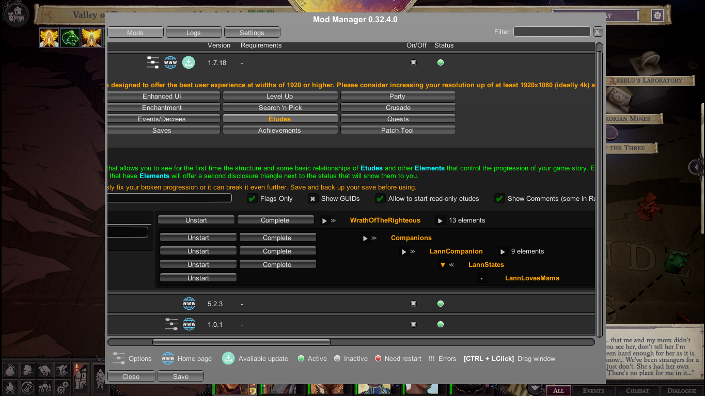Show the 13 elements of WrathOfTheRighteous

click(440, 220)
